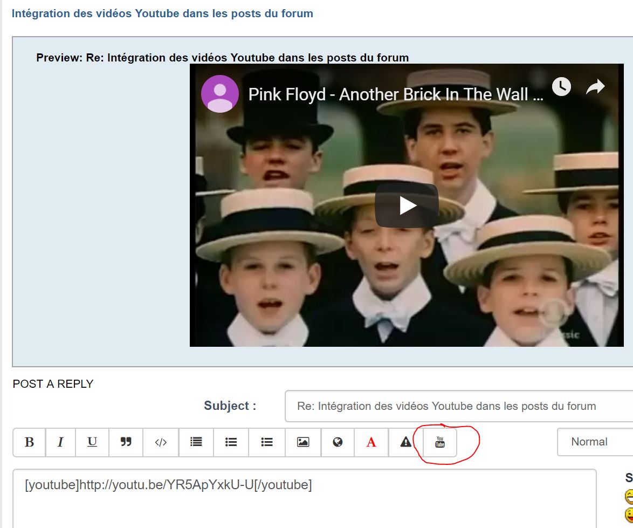
Task: Apply italic formatting with the I button
Action: point(60,442)
